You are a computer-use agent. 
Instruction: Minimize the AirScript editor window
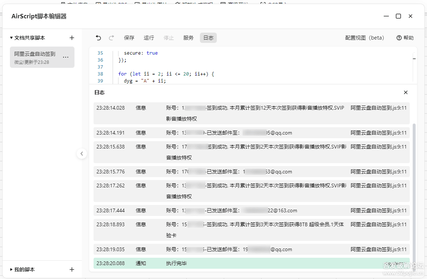point(386,16)
